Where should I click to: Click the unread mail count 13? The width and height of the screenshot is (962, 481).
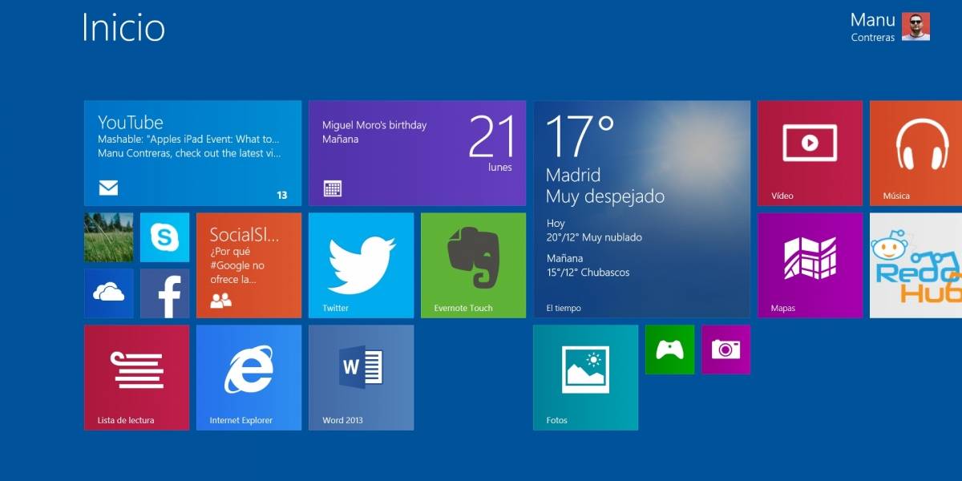(x=281, y=195)
